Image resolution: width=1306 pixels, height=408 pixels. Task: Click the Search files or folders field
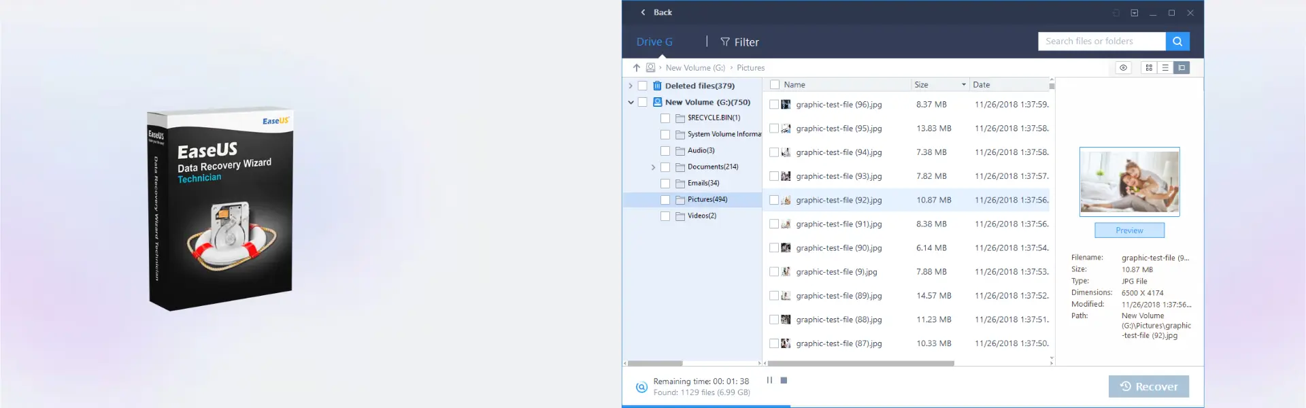[1102, 41]
